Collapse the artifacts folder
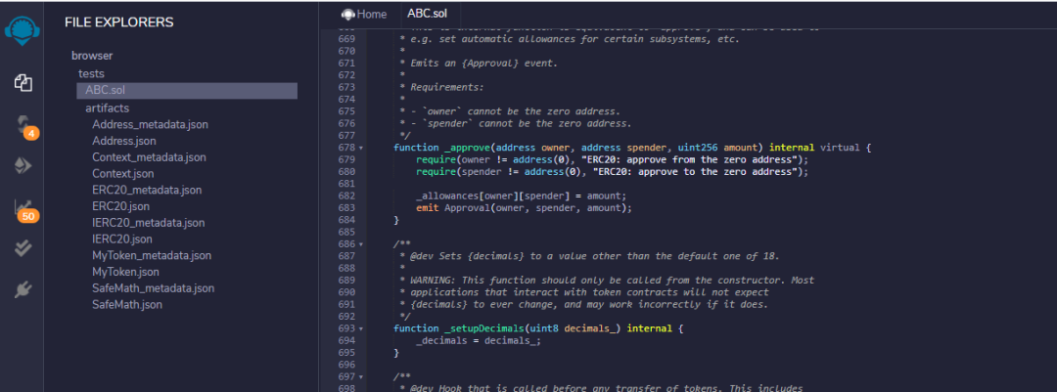Screen dimensions: 1057x392 [108, 108]
